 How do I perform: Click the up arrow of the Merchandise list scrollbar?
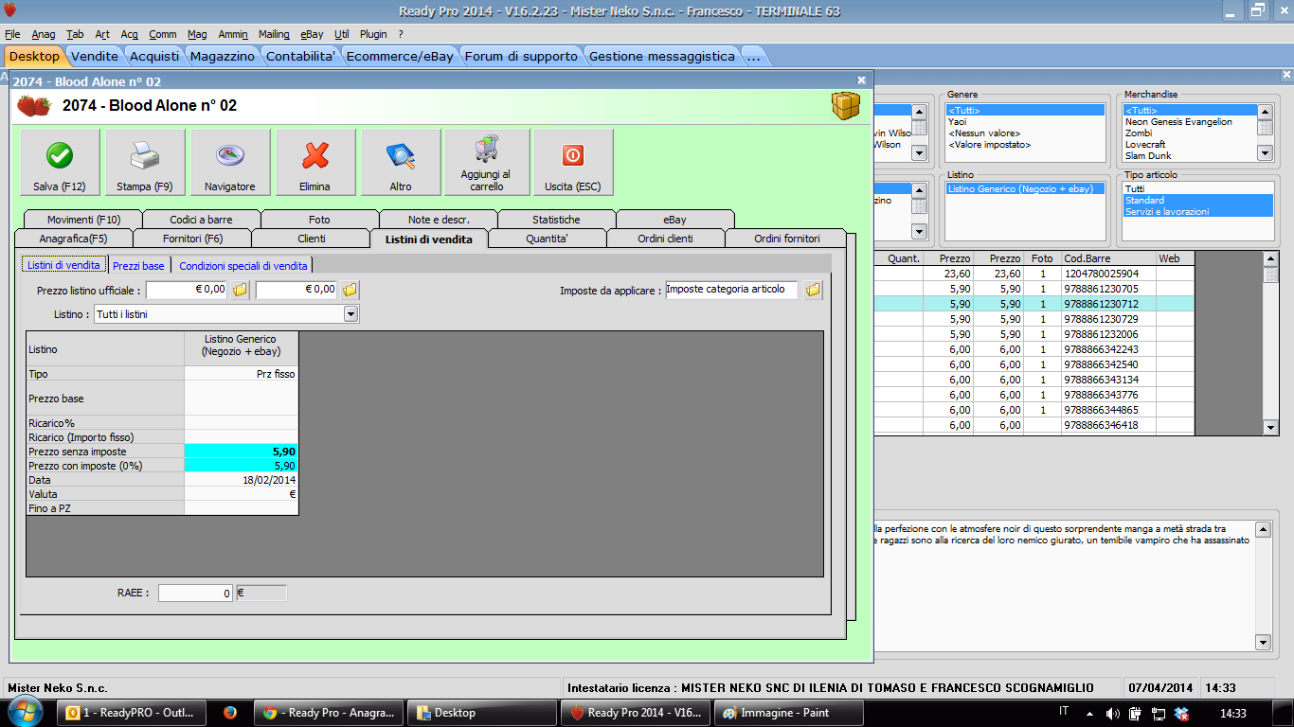click(1265, 111)
